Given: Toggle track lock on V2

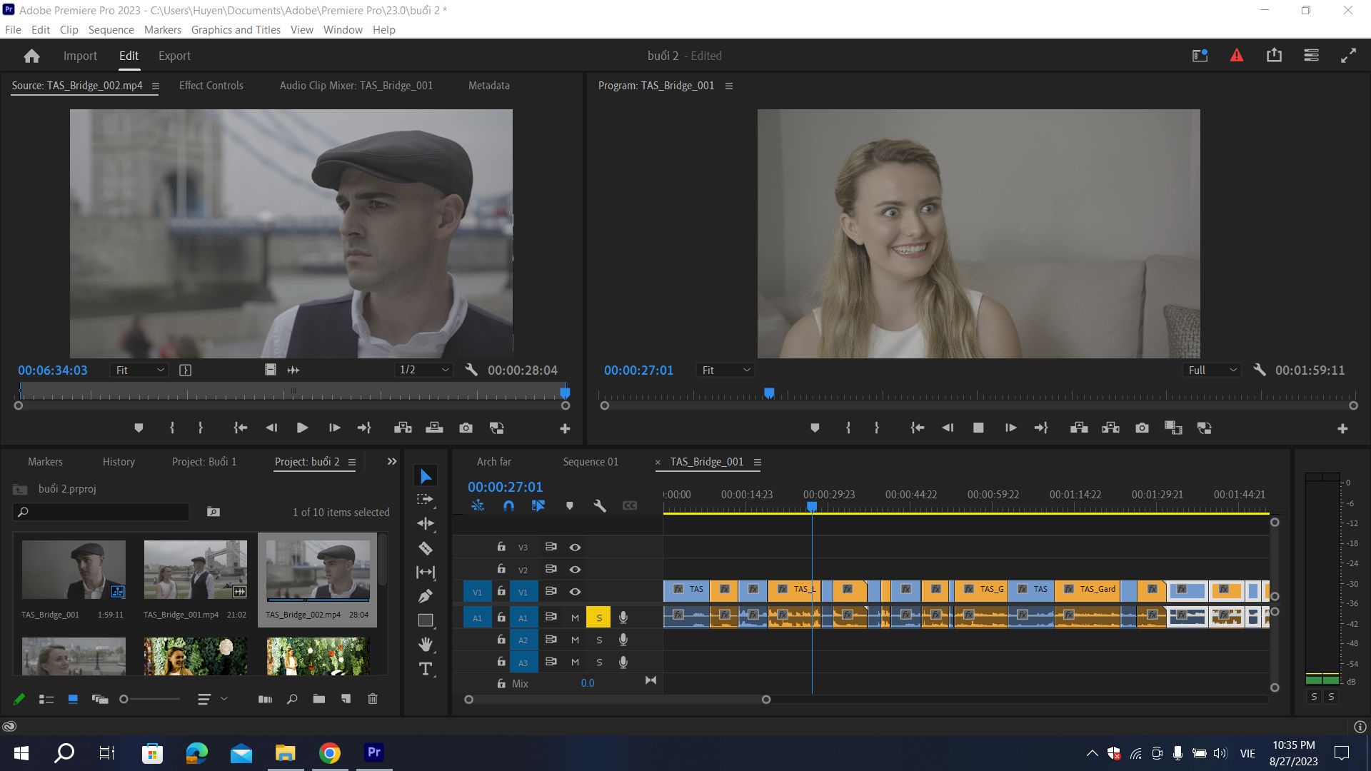Looking at the screenshot, I should pos(501,569).
